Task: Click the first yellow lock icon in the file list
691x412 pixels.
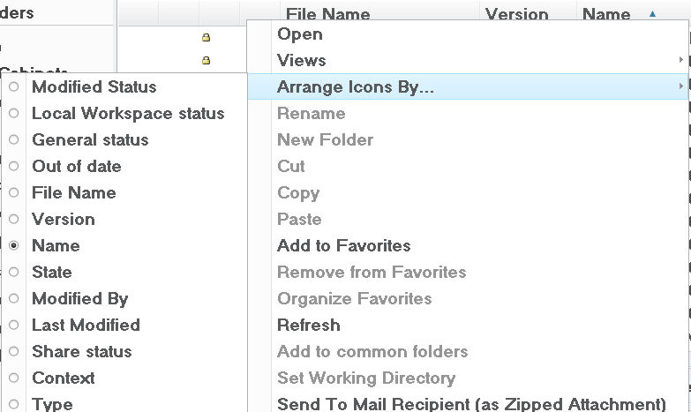Action: click(x=206, y=37)
